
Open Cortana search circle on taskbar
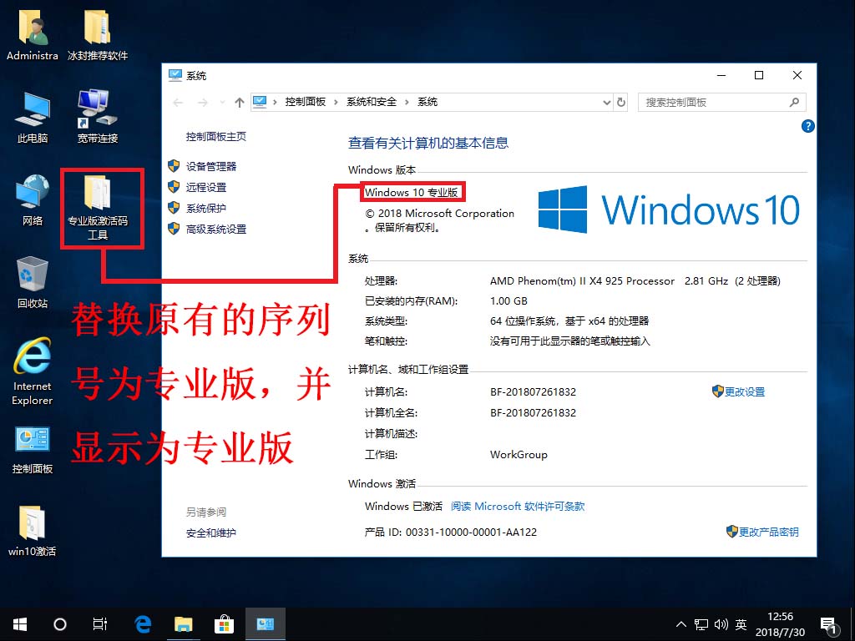click(x=60, y=624)
